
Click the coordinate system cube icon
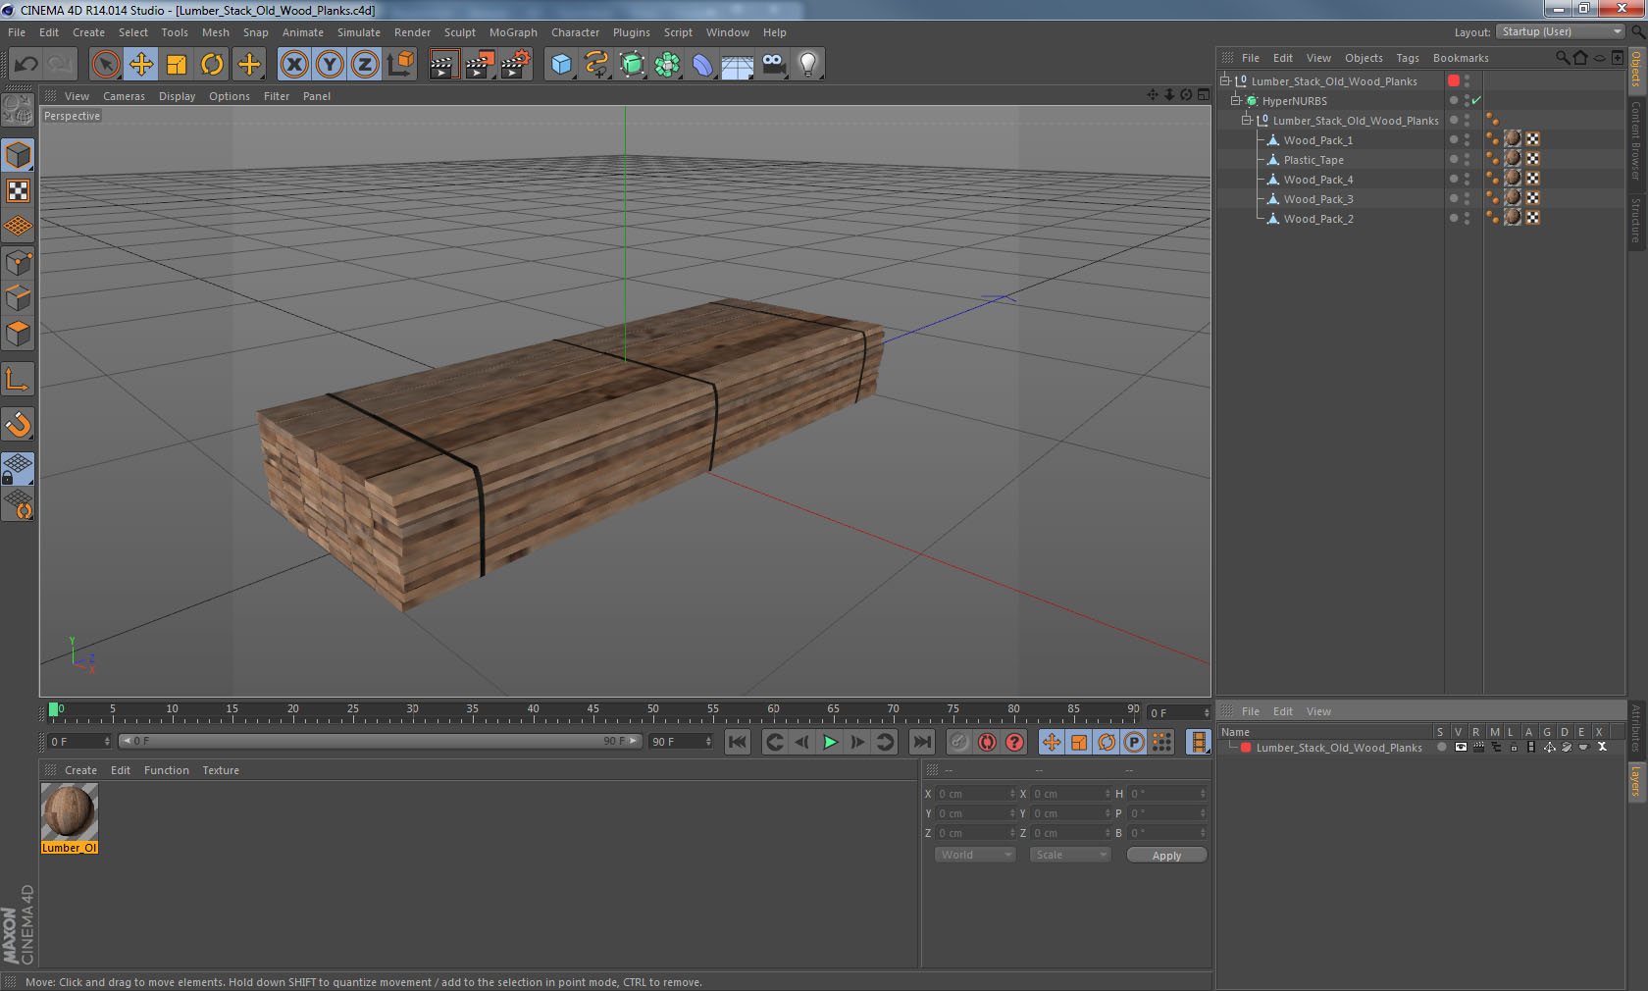[400, 65]
